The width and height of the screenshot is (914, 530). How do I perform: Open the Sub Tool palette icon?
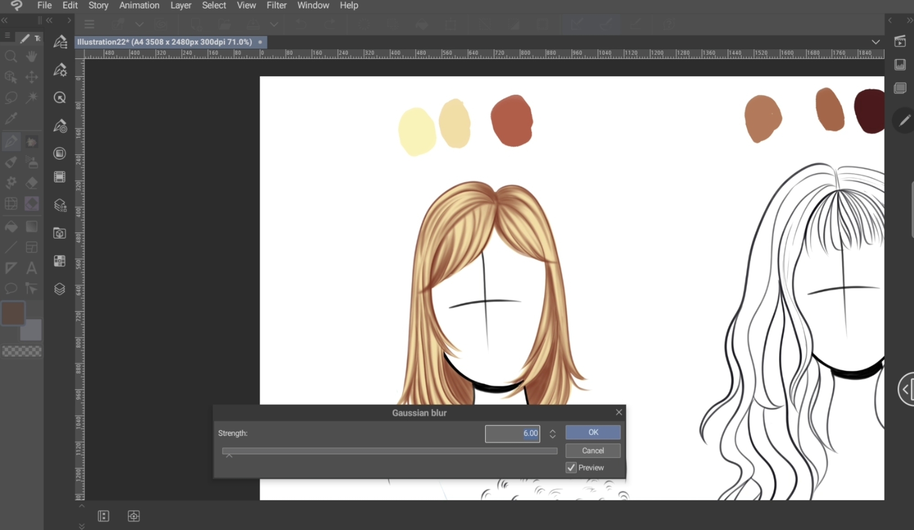tap(60, 42)
